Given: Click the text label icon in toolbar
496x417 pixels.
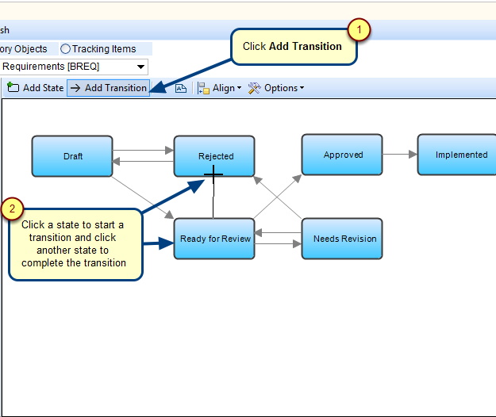Looking at the screenshot, I should 181,88.
